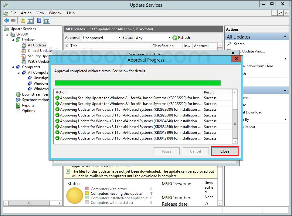The image size is (292, 216).
Task: Open the View menu
Action: tap(40, 13)
